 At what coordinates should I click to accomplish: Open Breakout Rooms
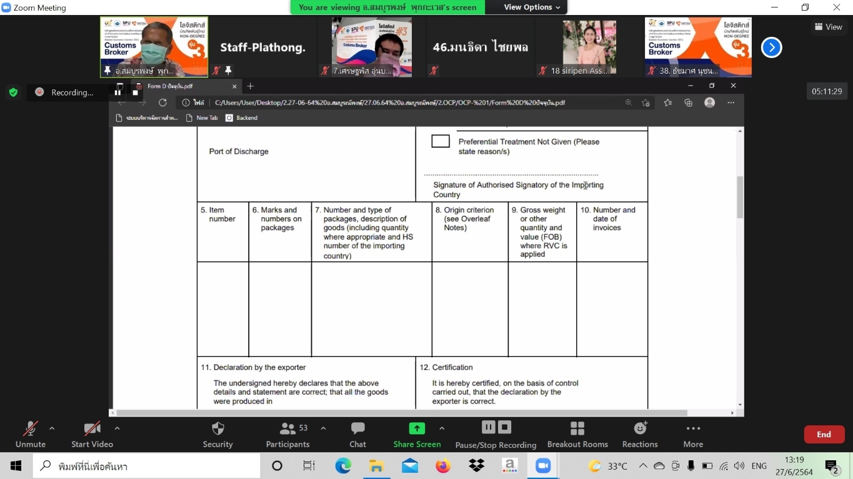coord(577,434)
